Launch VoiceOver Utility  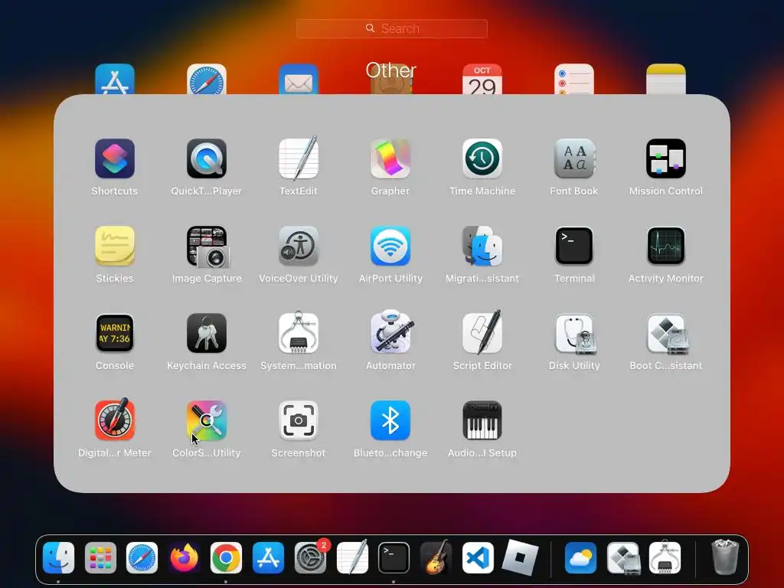pyautogui.click(x=299, y=246)
